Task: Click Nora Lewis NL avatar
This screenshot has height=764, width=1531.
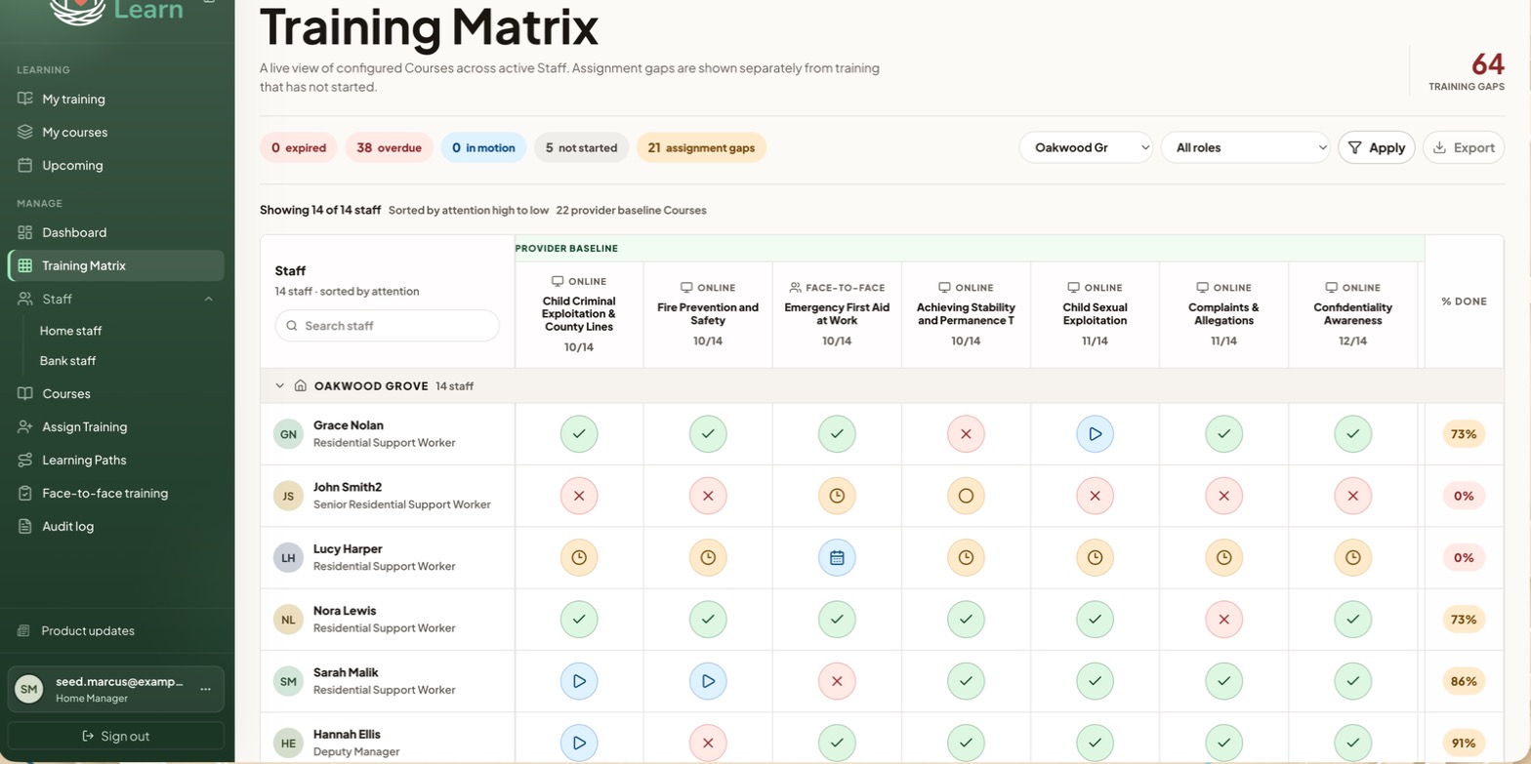Action: 288,620
